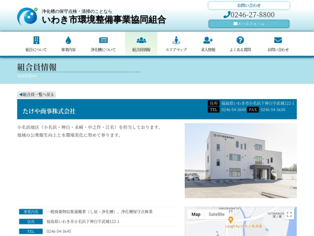
Task: Open the お問い合わせ navigation label
Action: (x=278, y=50)
